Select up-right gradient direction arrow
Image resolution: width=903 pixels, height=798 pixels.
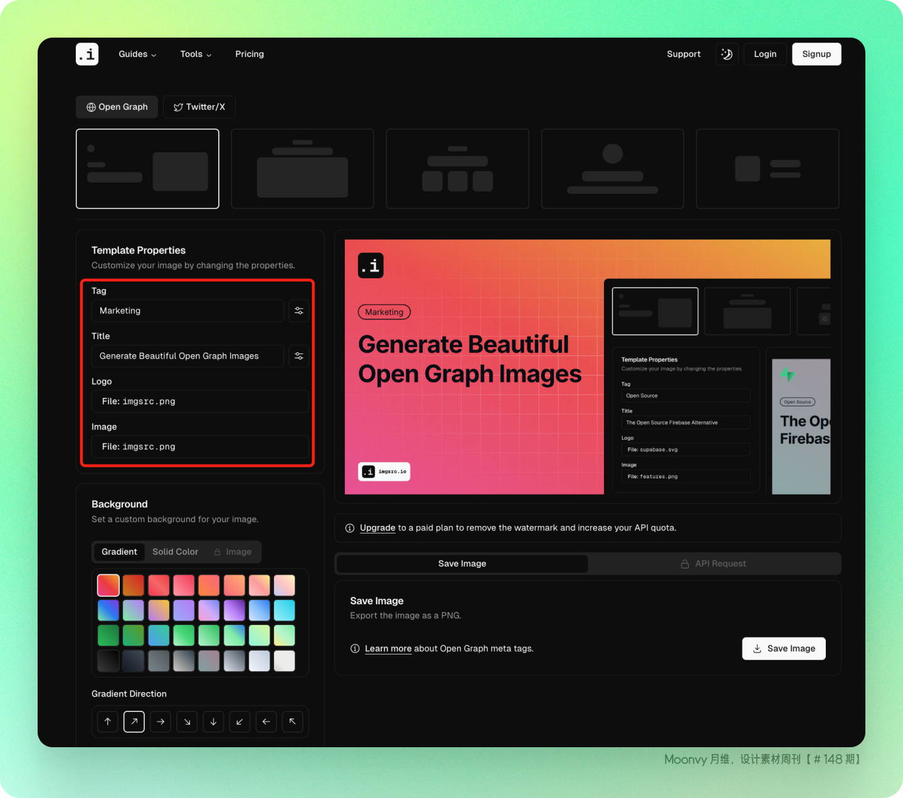pos(134,722)
